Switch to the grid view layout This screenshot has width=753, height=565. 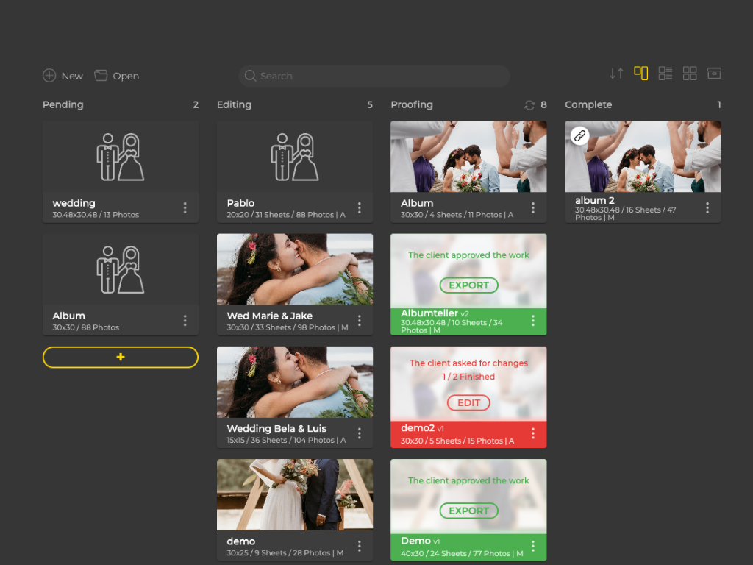coord(690,74)
